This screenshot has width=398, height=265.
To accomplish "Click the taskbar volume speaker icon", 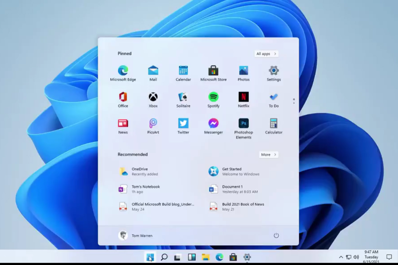I will tap(356, 257).
